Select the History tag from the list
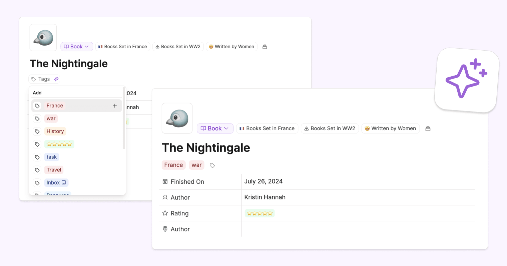The width and height of the screenshot is (507, 266). [x=55, y=132]
